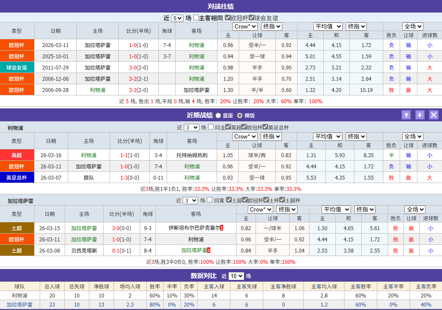Change the 全场 dropdown in 加拉塔萨雷 section
The image size is (442, 310).
(414, 209)
